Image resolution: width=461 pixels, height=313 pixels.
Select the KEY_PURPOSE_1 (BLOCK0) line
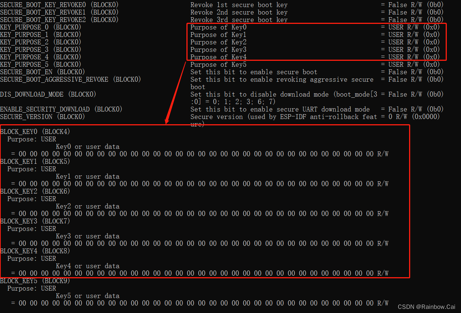point(40,35)
